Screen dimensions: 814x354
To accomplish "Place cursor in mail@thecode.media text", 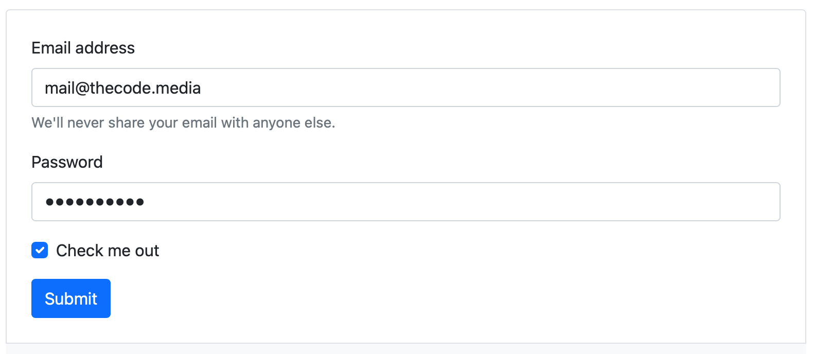I will 122,88.
